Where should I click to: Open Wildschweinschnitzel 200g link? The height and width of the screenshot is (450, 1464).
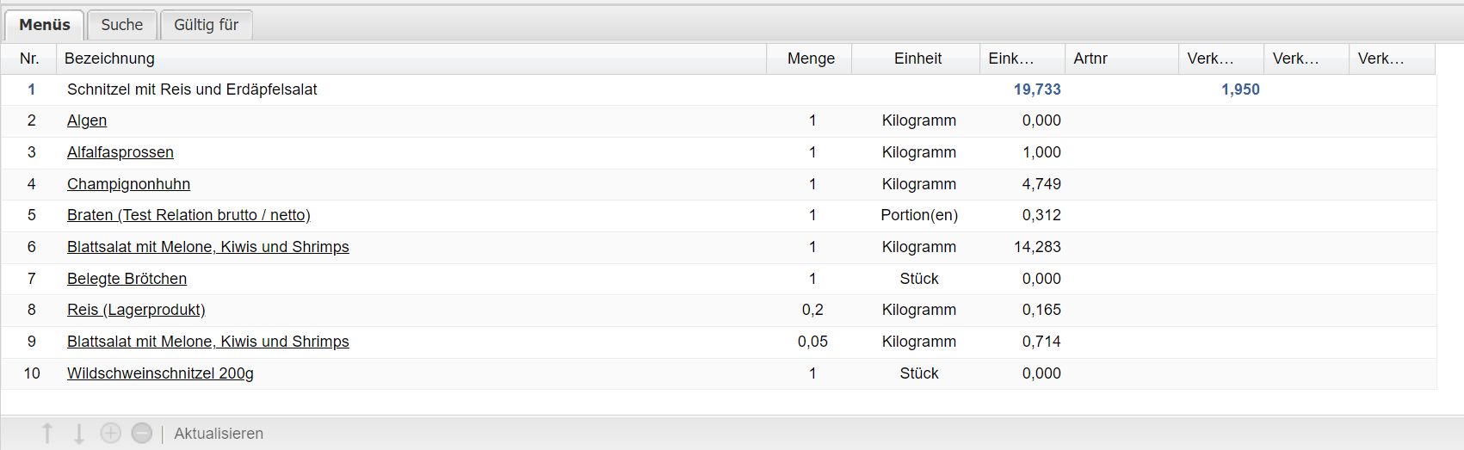pos(160,373)
